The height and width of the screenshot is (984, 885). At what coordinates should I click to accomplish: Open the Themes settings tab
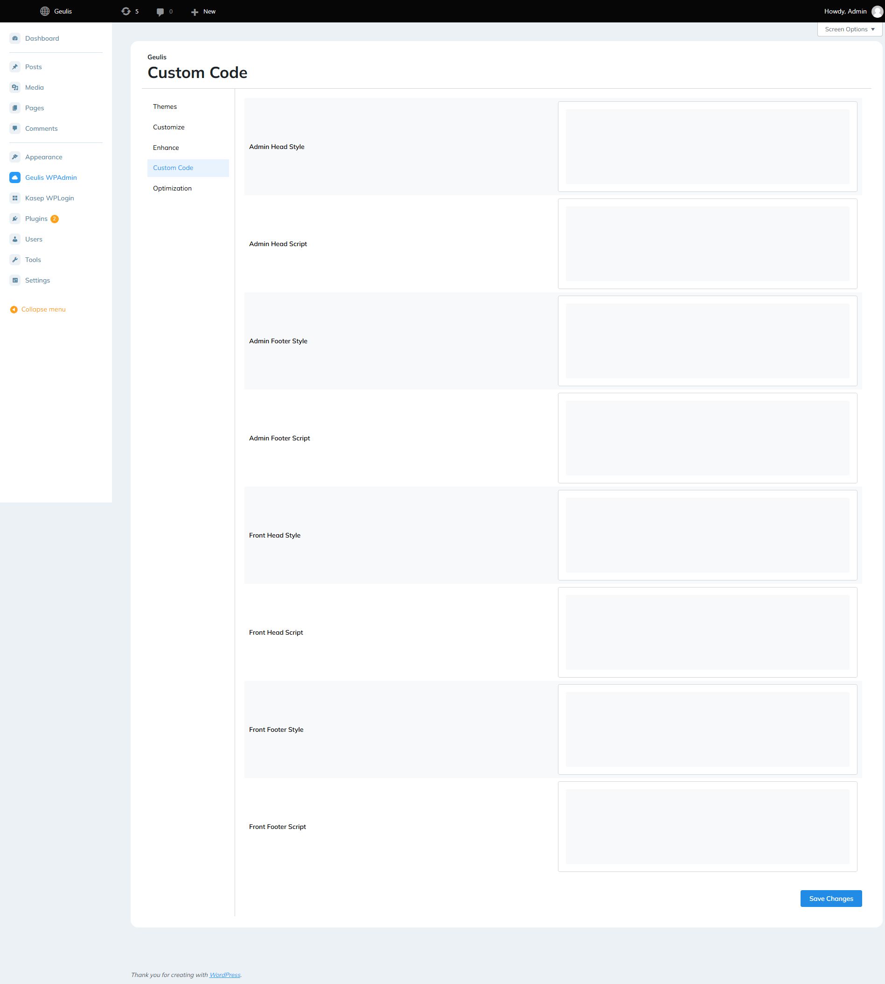tap(188, 106)
